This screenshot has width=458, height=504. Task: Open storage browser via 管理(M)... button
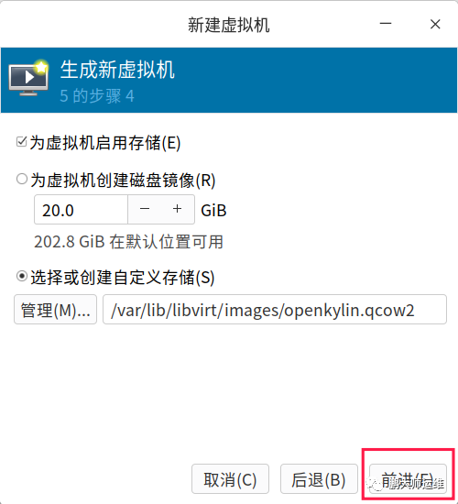coord(55,309)
